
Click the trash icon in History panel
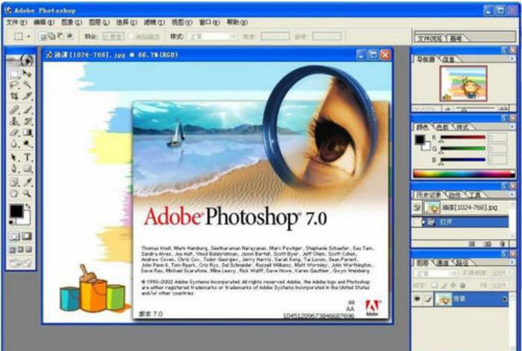click(503, 244)
